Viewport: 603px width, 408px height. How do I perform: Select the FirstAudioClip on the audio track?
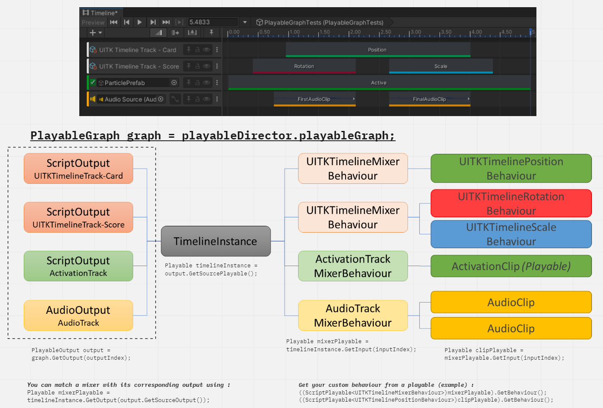pos(315,99)
